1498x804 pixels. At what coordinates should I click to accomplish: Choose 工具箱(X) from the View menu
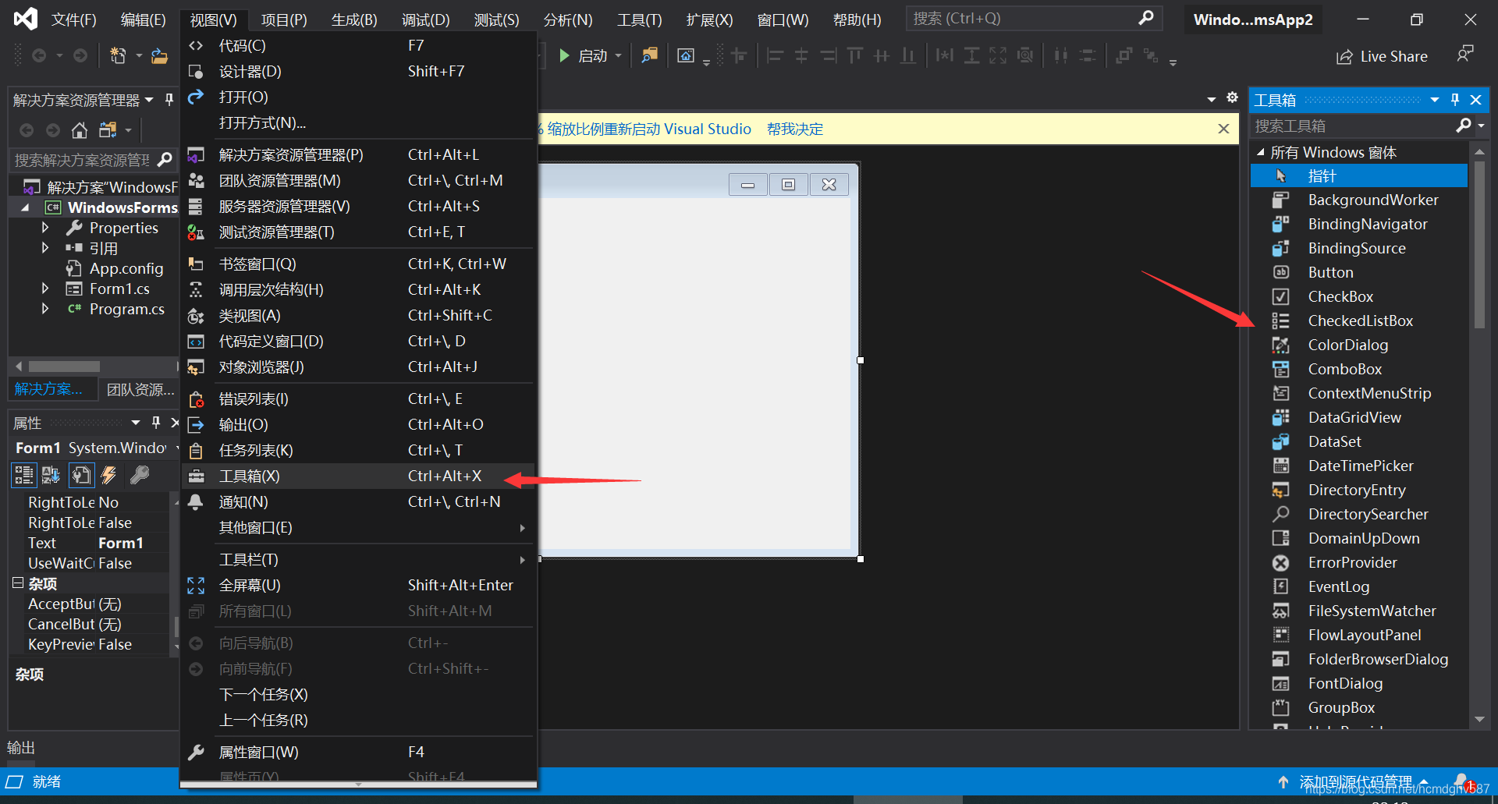(358, 476)
